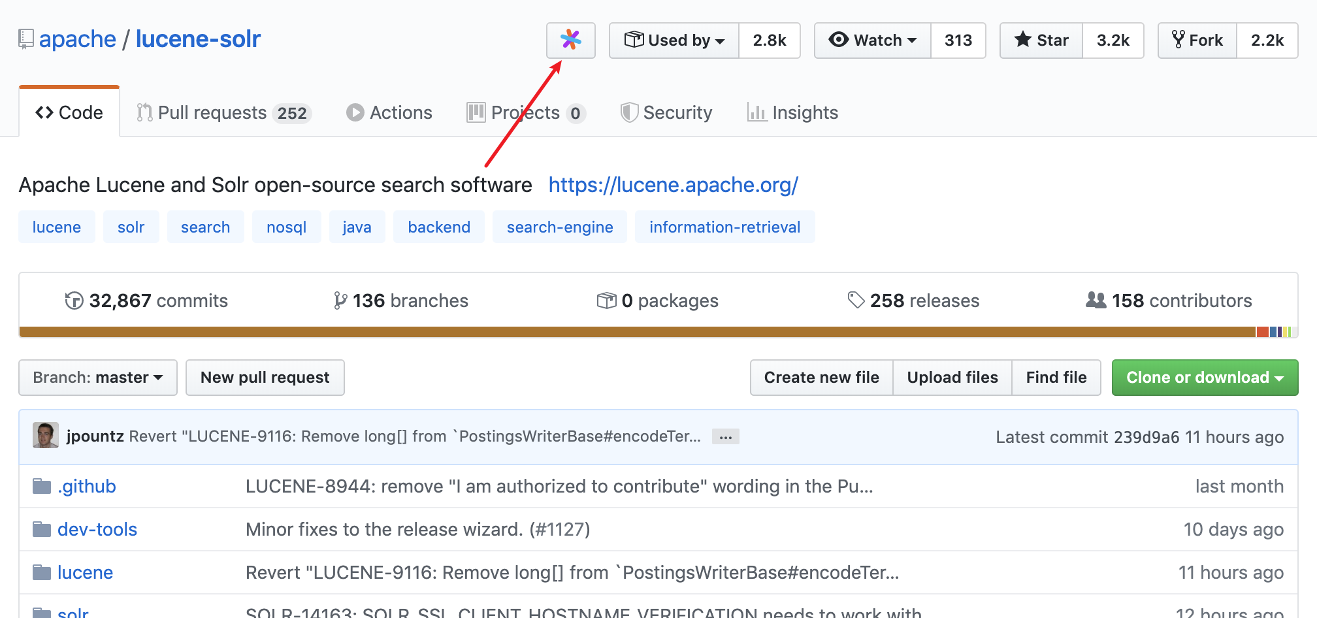
Task: Star the lucene-solr repository
Action: [1041, 40]
